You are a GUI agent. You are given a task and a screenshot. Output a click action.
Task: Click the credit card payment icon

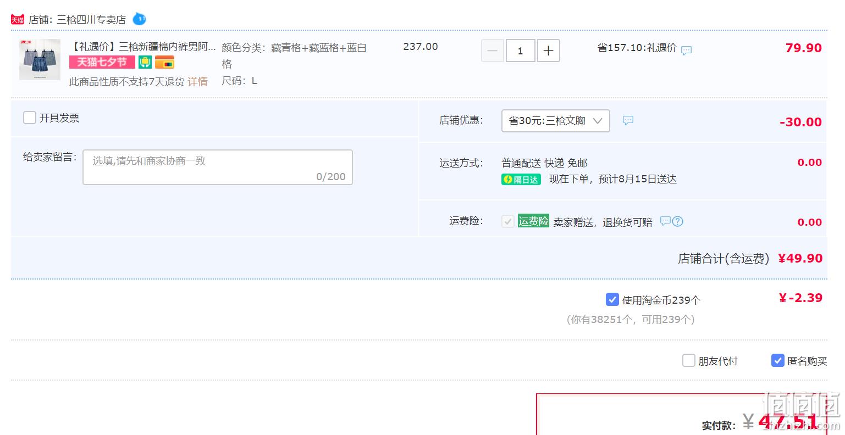coord(164,62)
